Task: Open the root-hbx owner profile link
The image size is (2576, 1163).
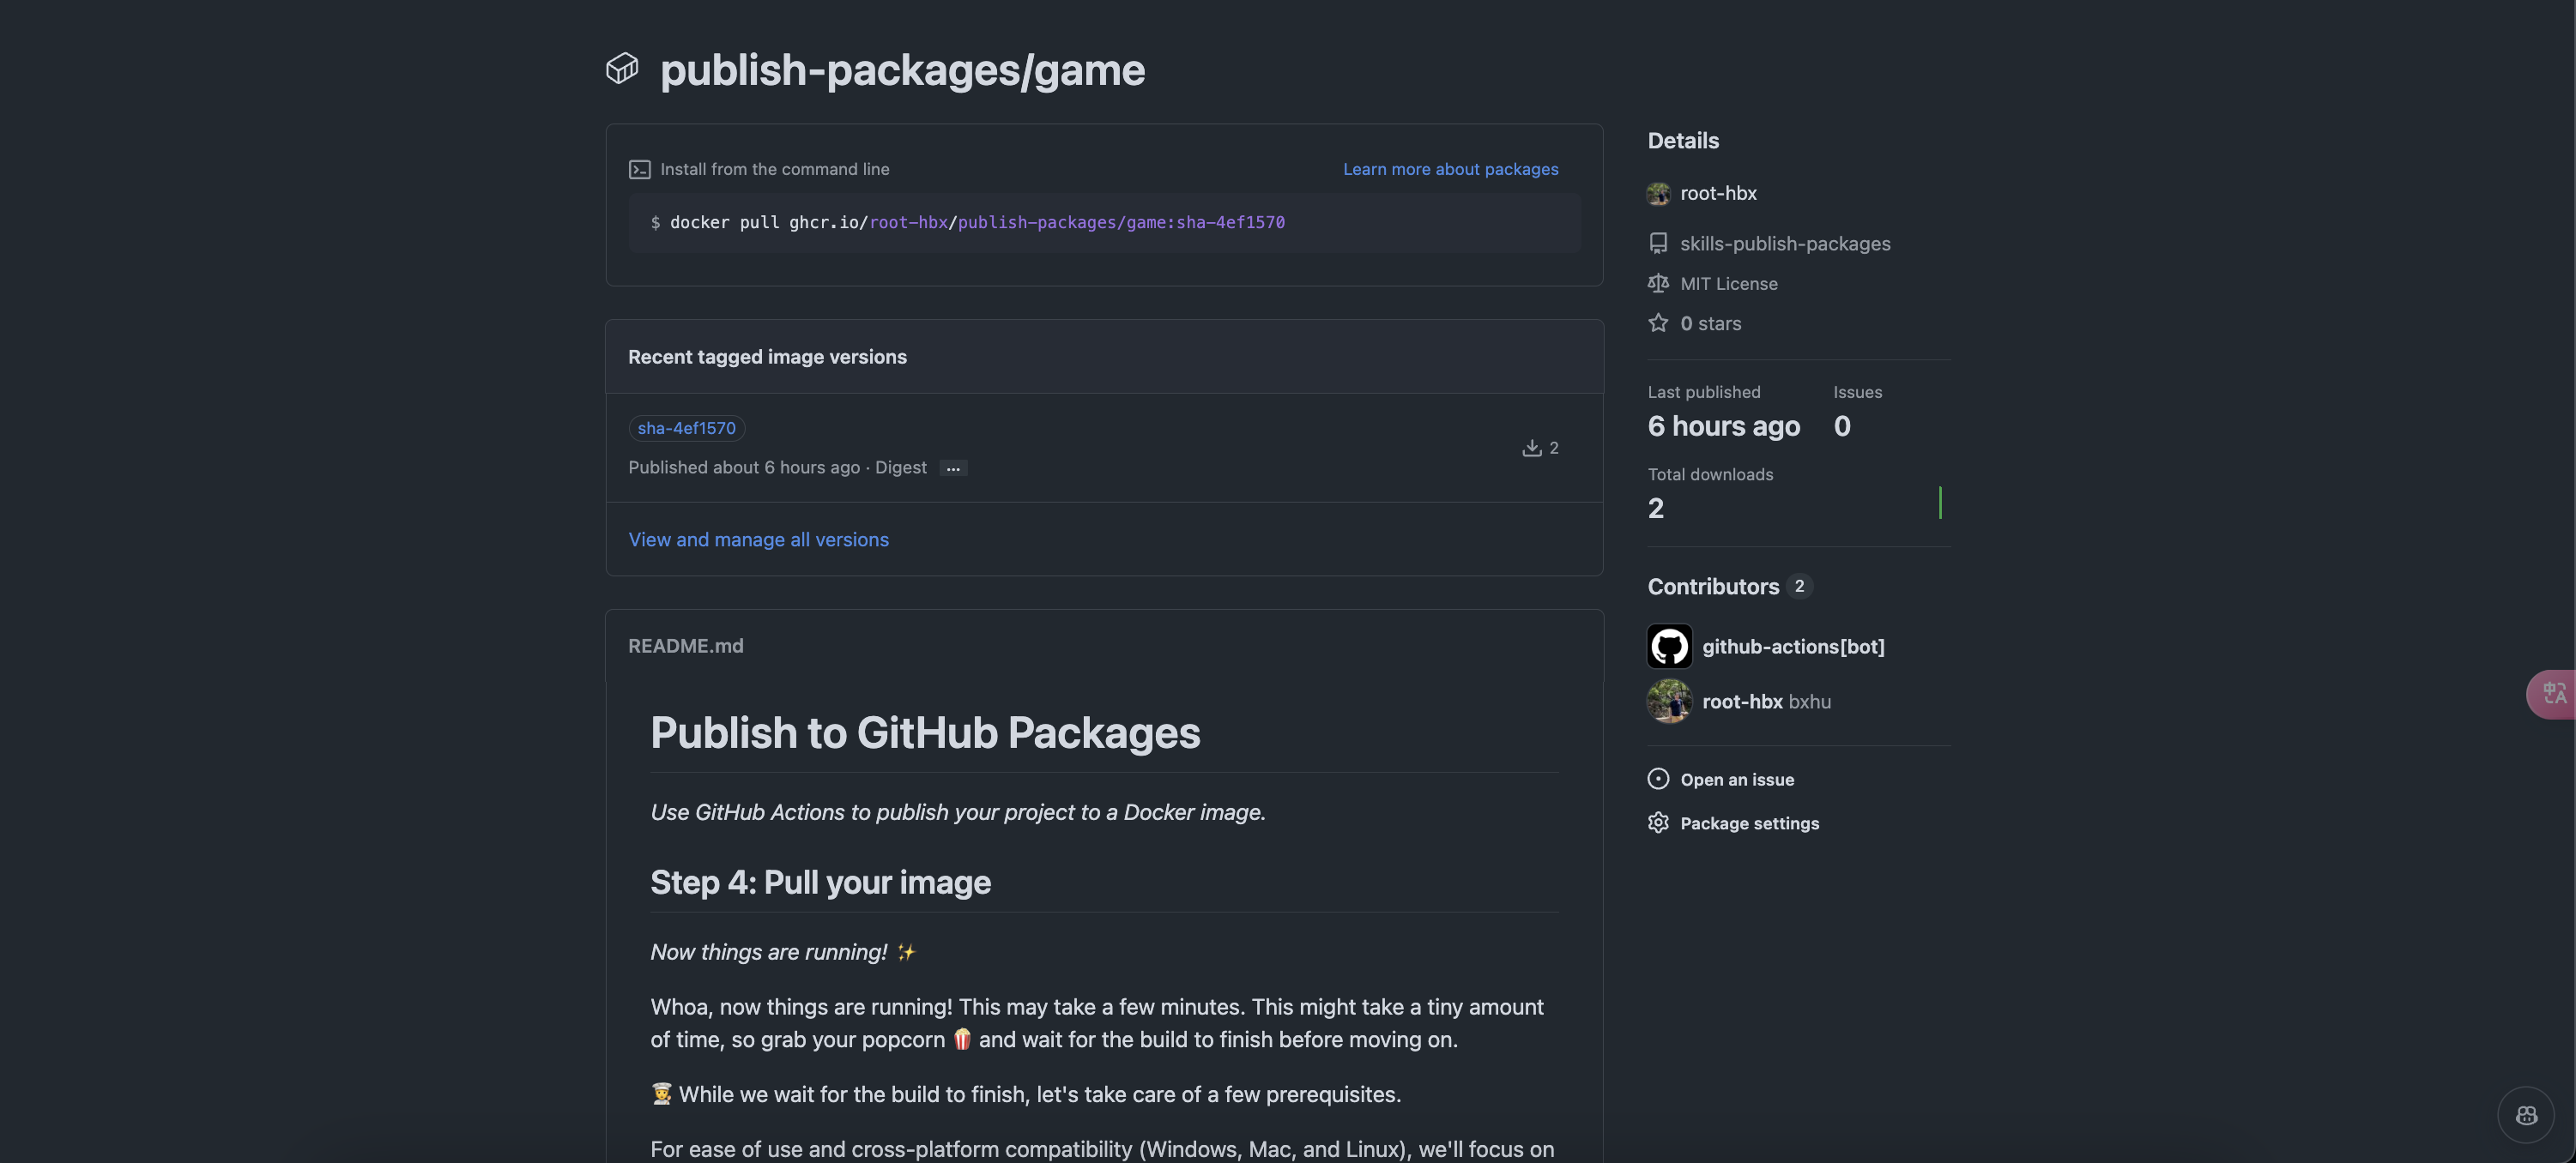Action: [x=1717, y=194]
